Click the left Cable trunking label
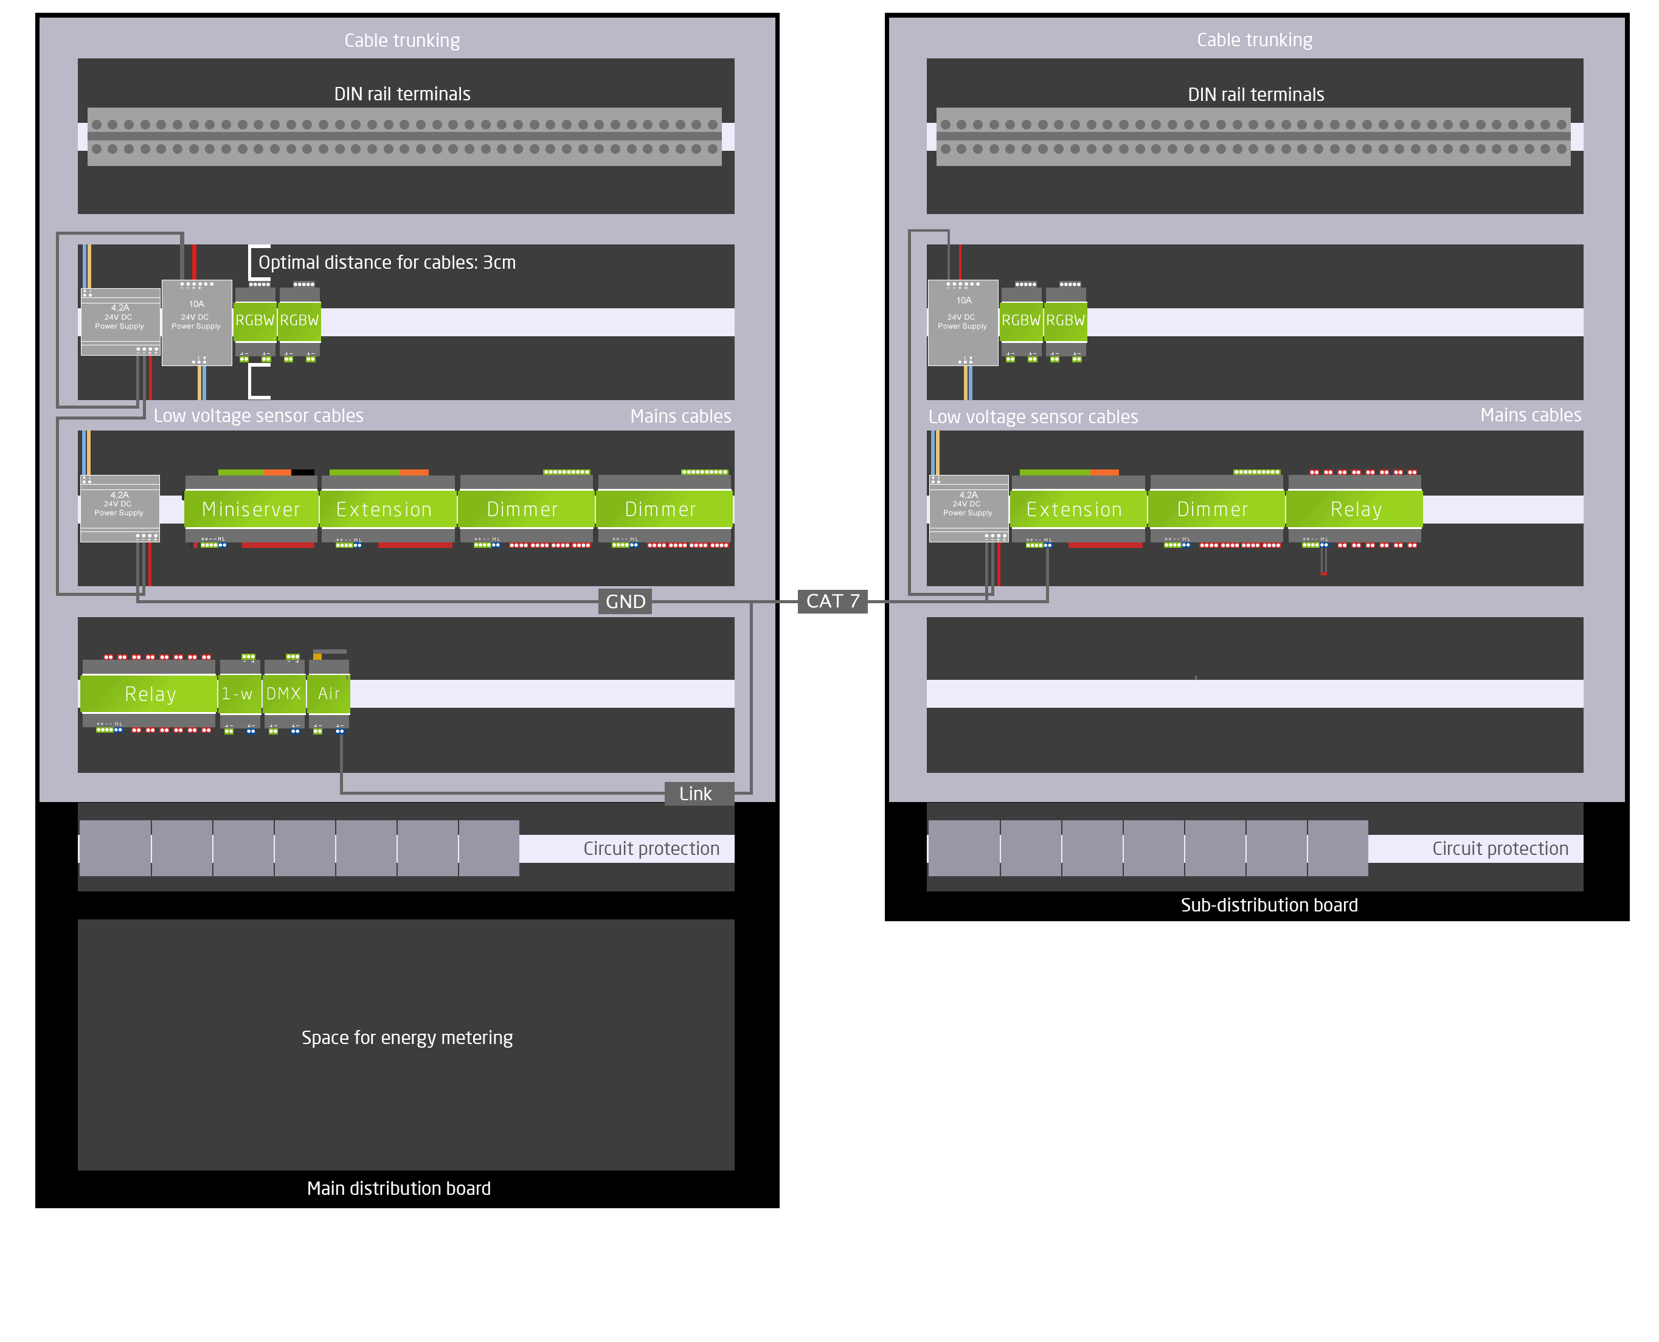 401,40
